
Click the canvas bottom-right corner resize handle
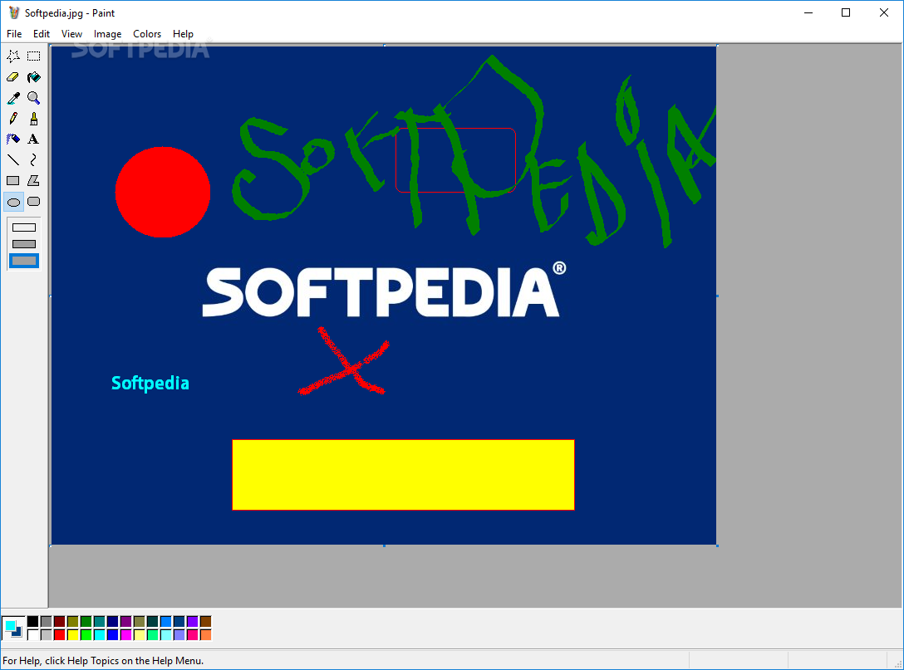click(717, 545)
